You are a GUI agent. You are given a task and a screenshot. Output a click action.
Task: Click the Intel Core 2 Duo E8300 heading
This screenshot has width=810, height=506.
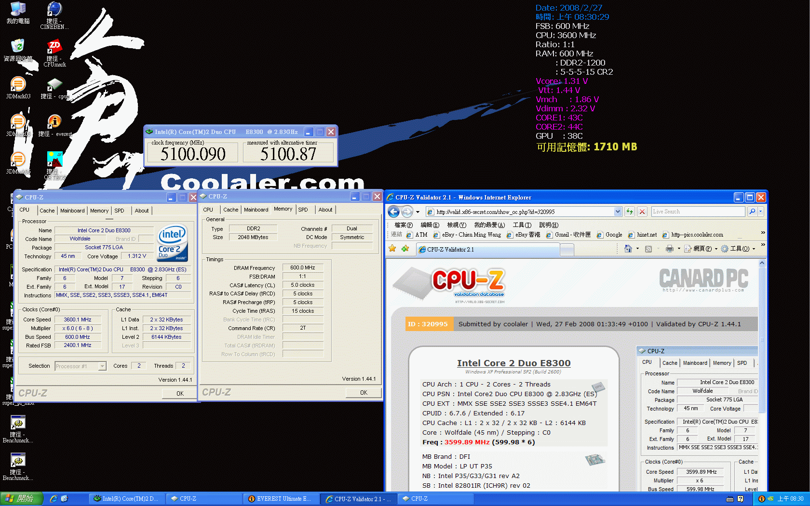513,363
